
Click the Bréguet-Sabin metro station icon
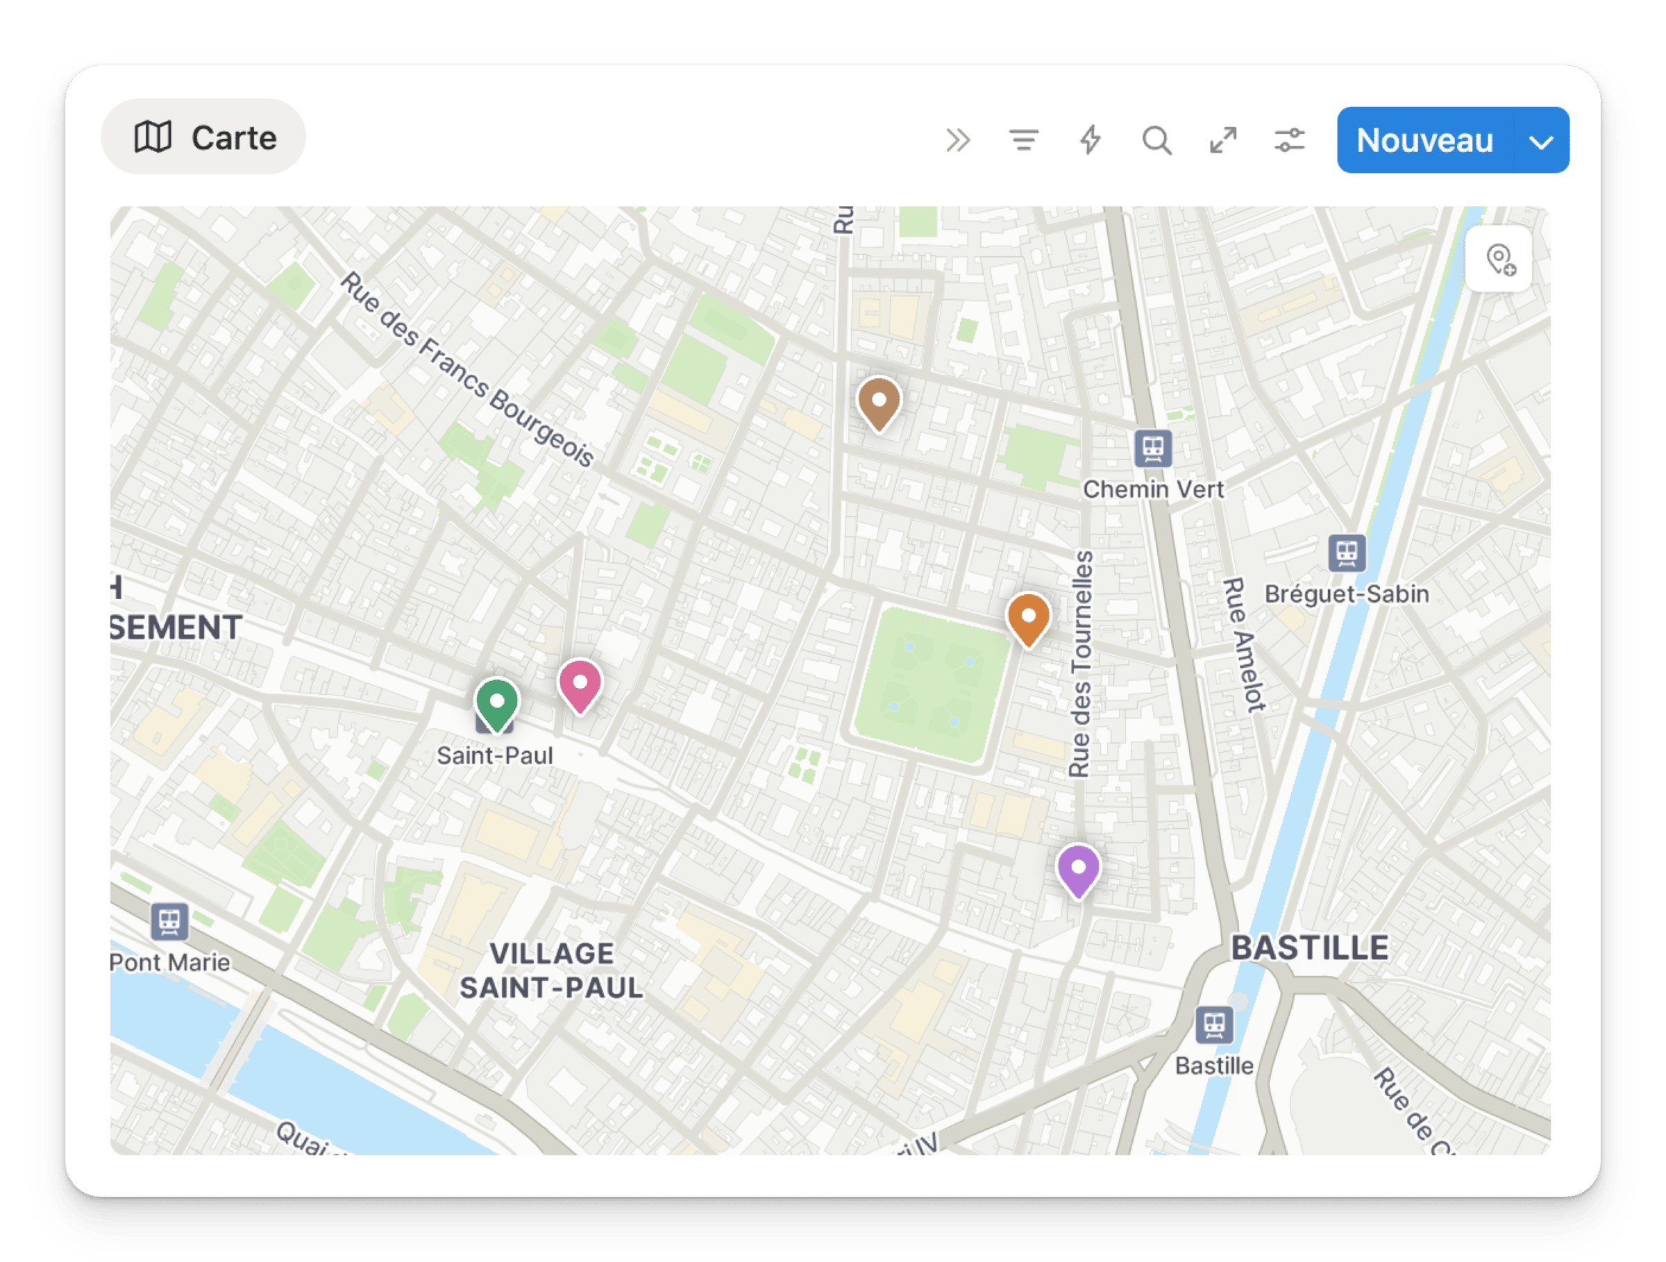tap(1347, 553)
